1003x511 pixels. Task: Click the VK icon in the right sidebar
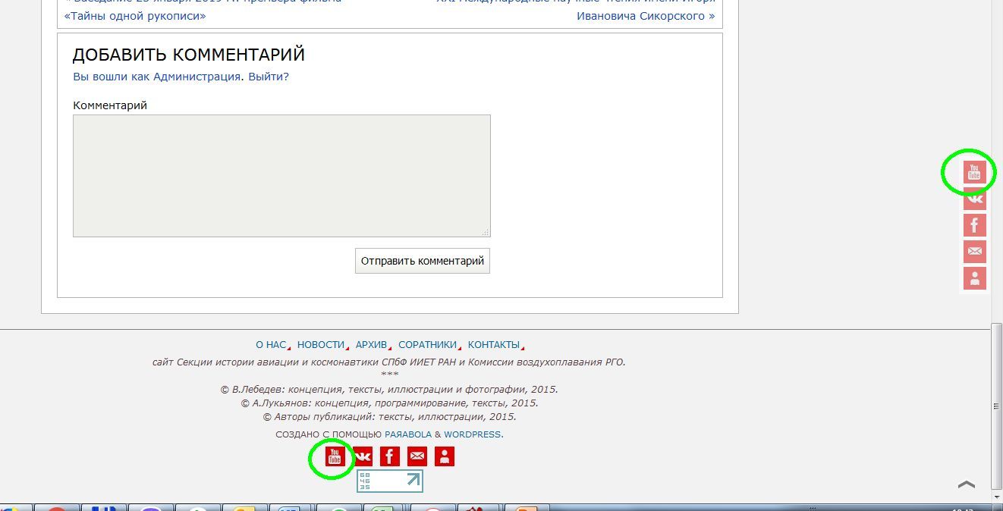[974, 199]
